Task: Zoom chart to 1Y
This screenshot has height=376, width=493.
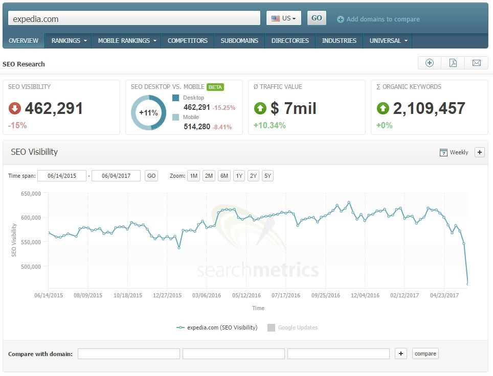Action: point(239,176)
